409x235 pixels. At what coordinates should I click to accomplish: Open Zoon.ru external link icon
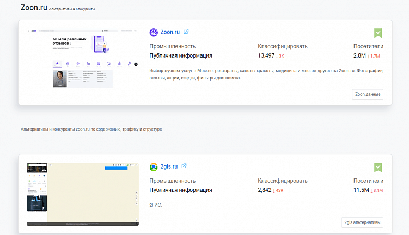tap(186, 32)
